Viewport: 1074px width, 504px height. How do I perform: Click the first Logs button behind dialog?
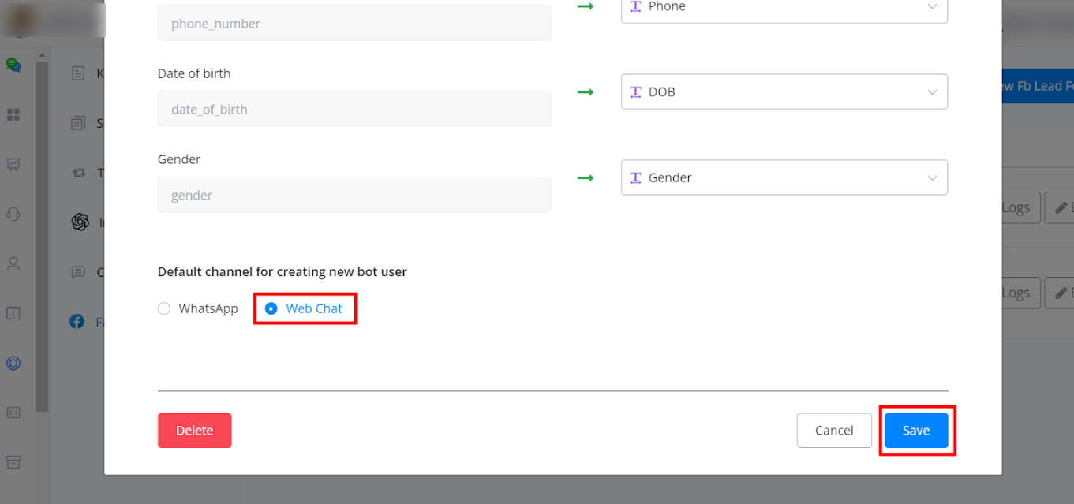coord(1018,207)
